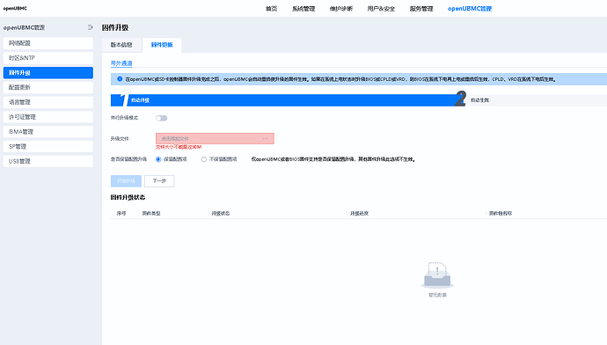Open the 用户&安全 top menu
The width and height of the screenshot is (607, 345).
(x=381, y=9)
